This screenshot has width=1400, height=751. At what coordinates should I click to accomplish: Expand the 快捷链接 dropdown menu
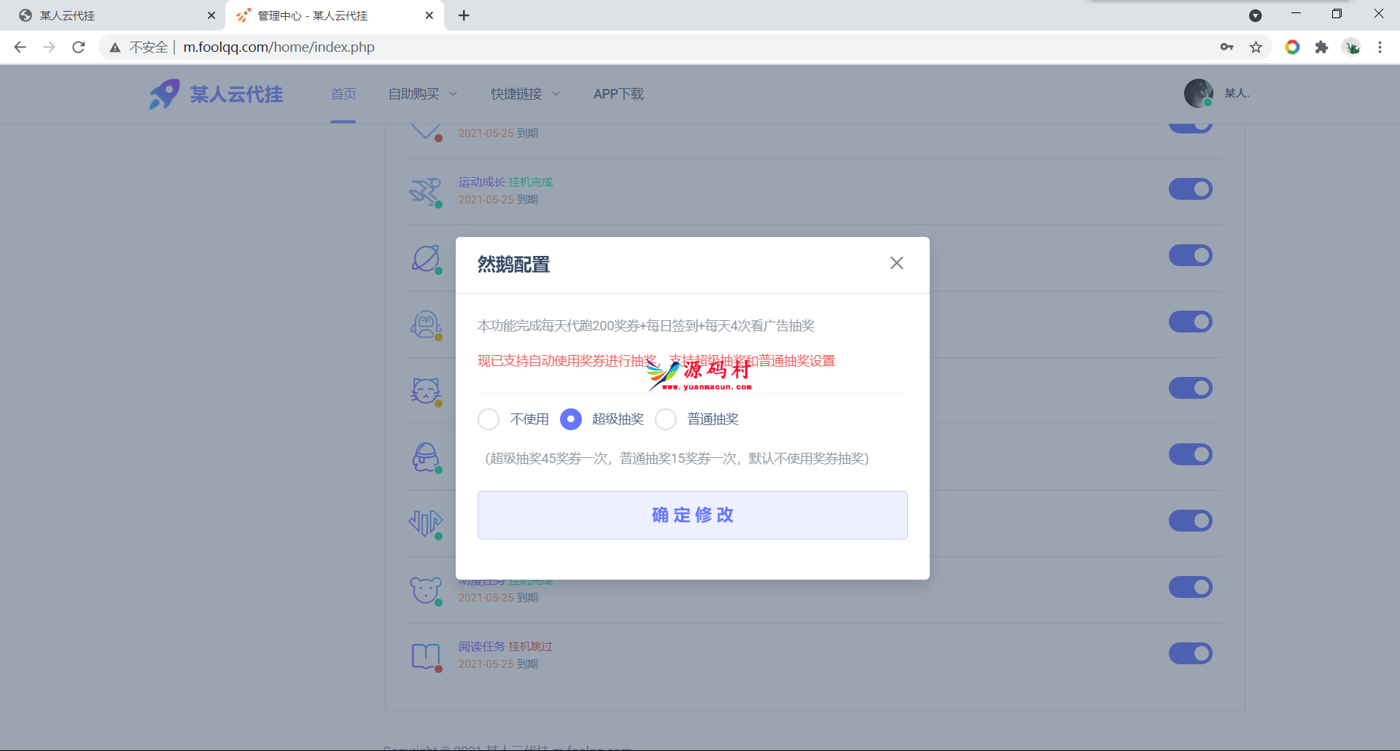tap(525, 94)
